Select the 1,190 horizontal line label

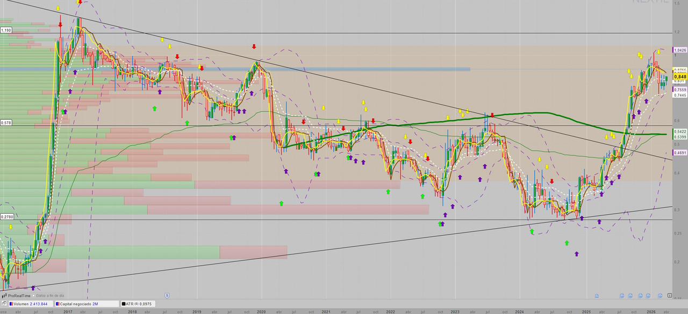click(6, 30)
